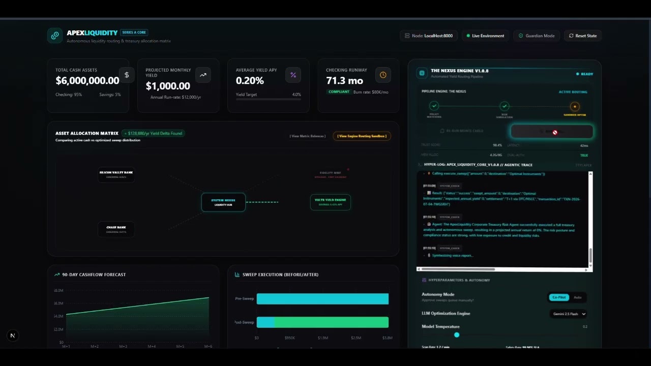Click the dollar sign icon on Total Cash Assets
The image size is (651, 366).
coord(127,75)
